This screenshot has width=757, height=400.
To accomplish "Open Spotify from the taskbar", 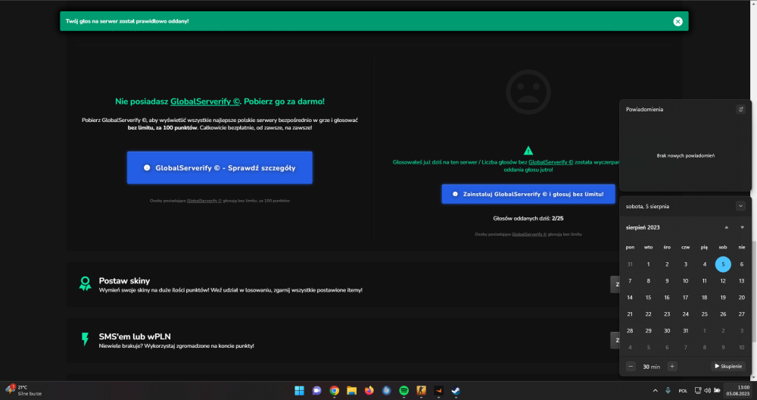I will point(404,390).
